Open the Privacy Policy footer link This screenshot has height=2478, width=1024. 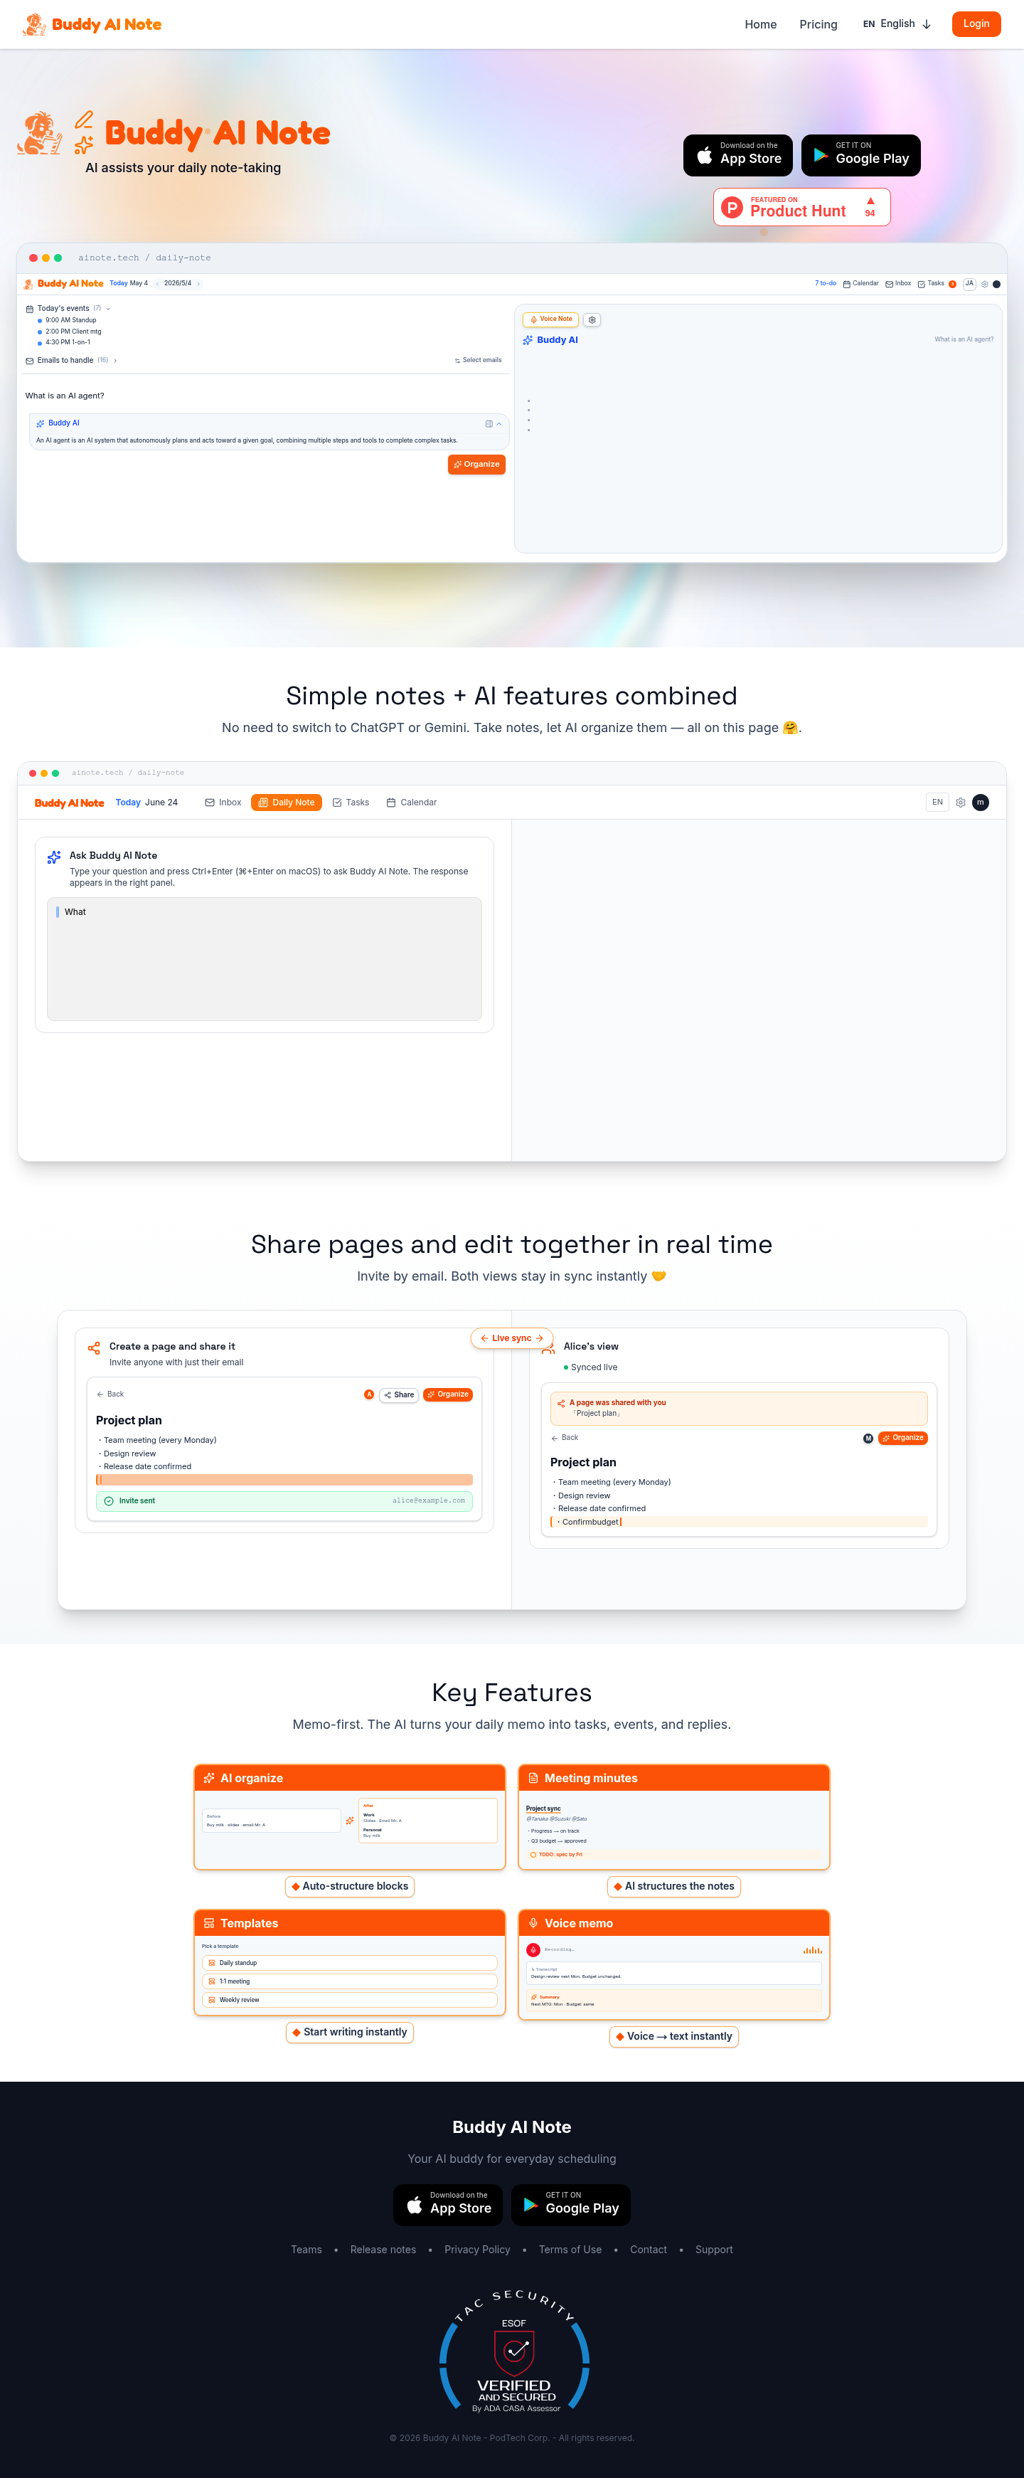tap(478, 2250)
